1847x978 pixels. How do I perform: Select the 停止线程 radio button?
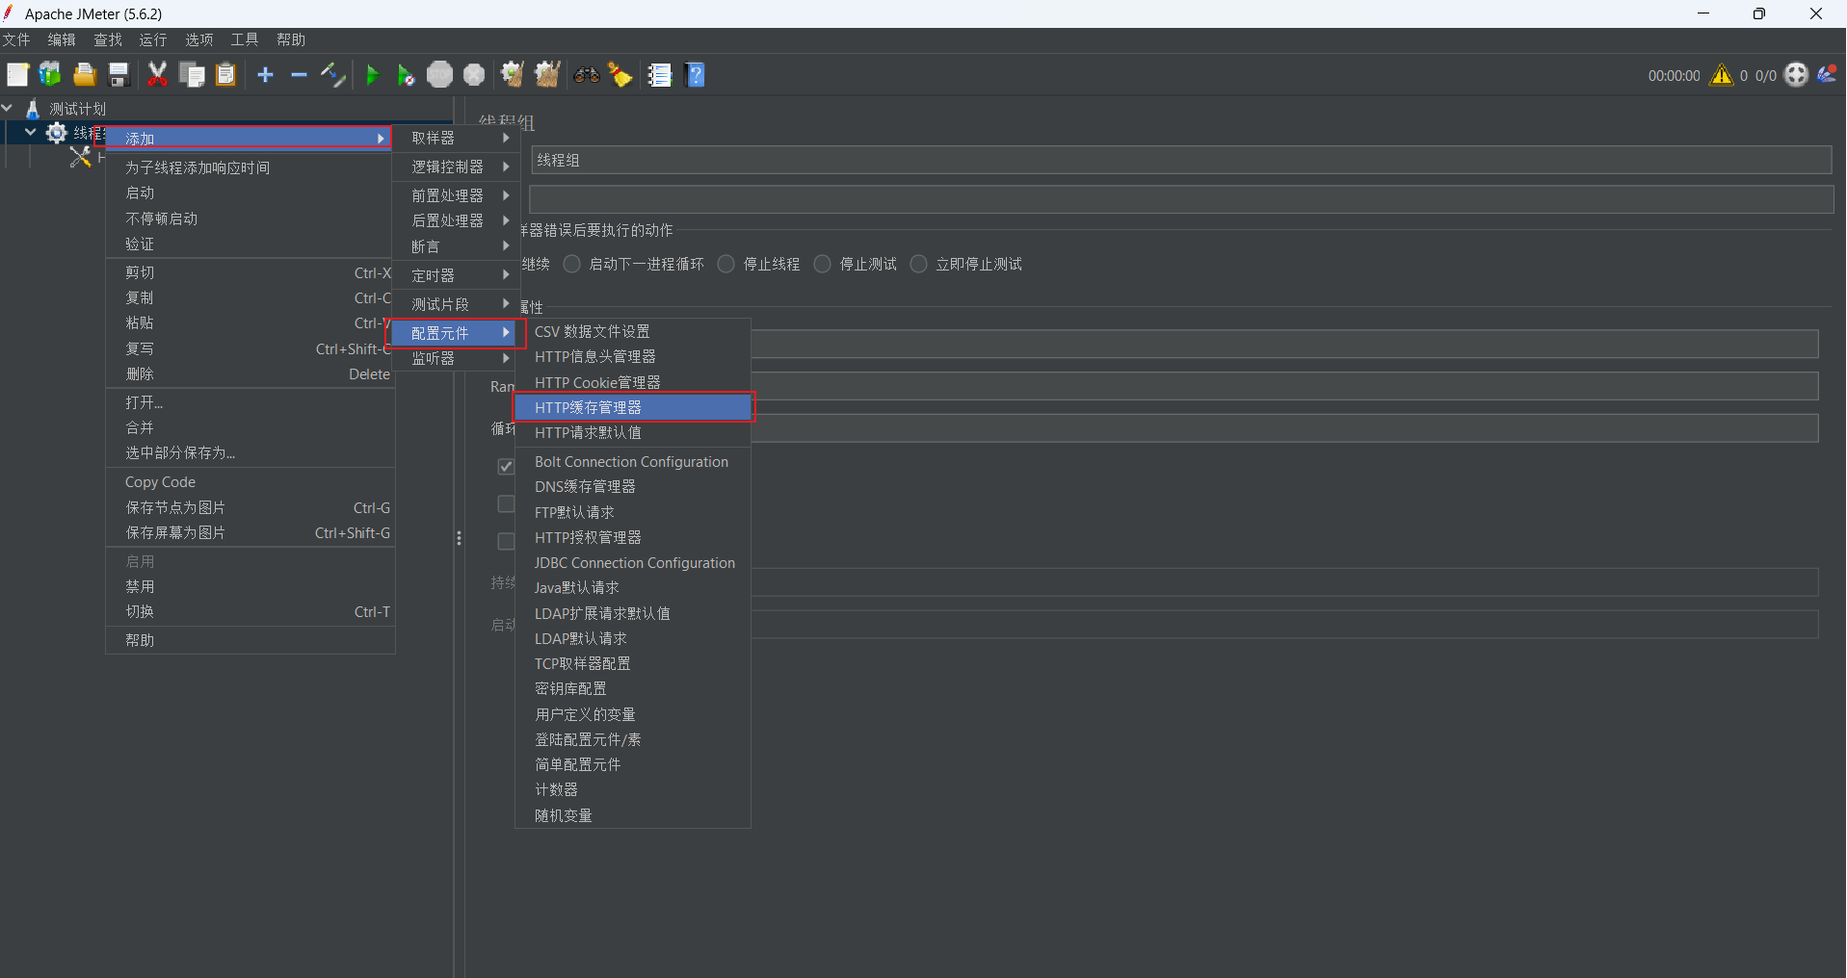(726, 264)
